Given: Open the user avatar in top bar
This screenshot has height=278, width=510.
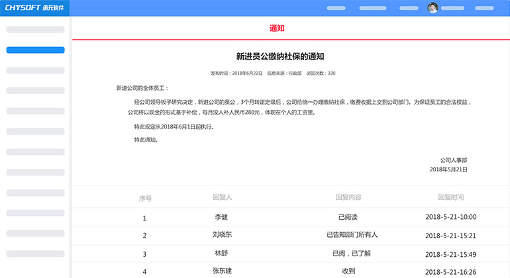Looking at the screenshot, I should (x=433, y=8).
